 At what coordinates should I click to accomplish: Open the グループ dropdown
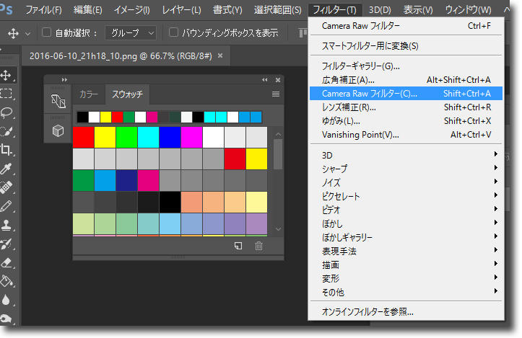coord(131,33)
